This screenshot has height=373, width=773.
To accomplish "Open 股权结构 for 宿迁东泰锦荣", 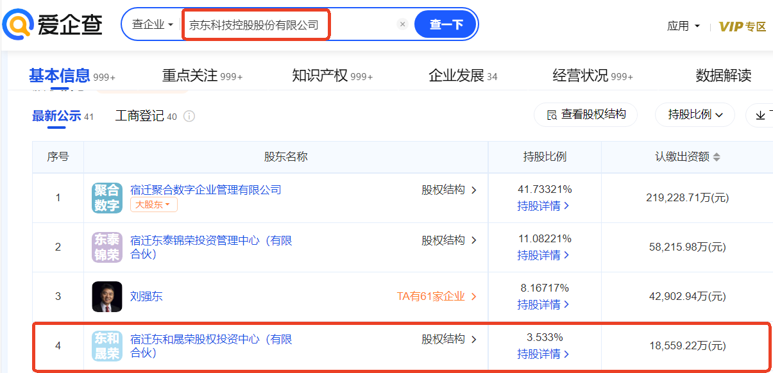I will (449, 240).
